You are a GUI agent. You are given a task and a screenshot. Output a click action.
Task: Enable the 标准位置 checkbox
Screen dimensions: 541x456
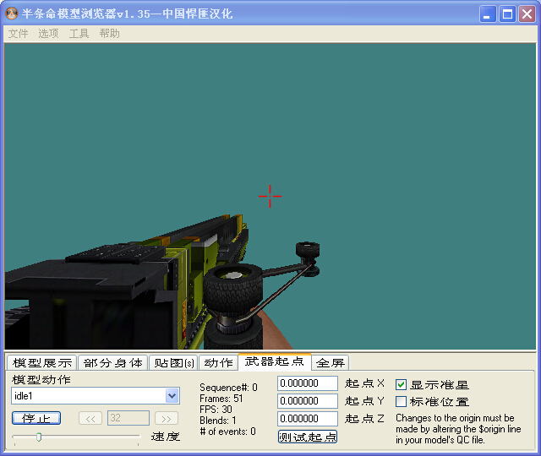pos(401,402)
